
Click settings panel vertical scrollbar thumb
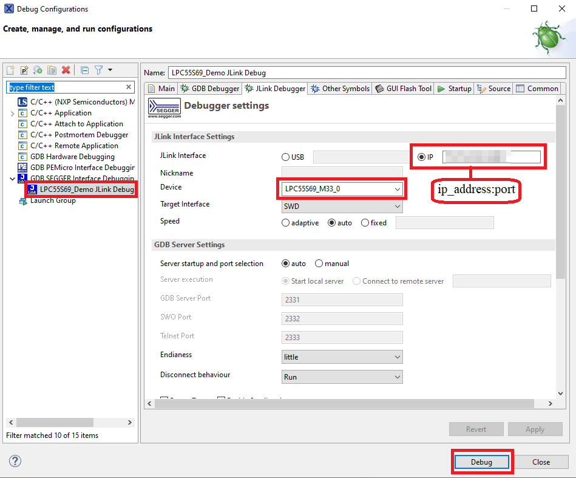coord(560,191)
